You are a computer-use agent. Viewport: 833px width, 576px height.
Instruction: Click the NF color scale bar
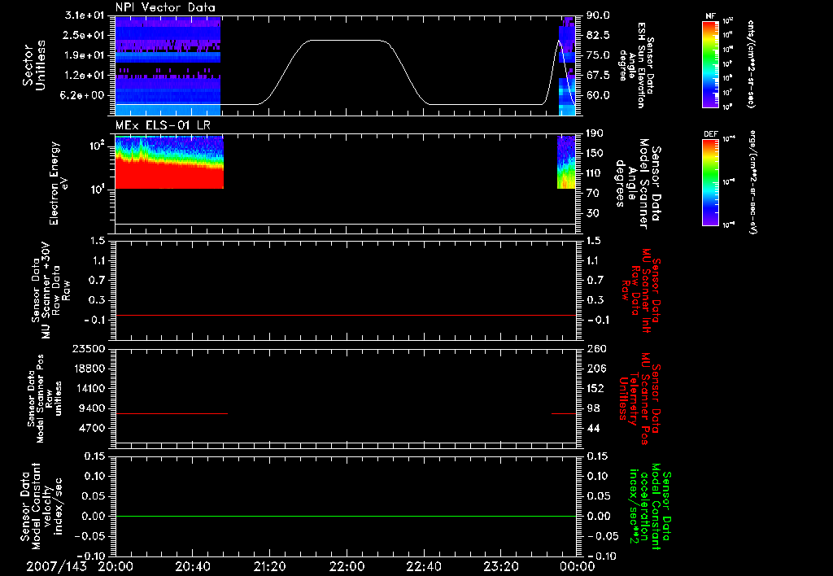(710, 64)
